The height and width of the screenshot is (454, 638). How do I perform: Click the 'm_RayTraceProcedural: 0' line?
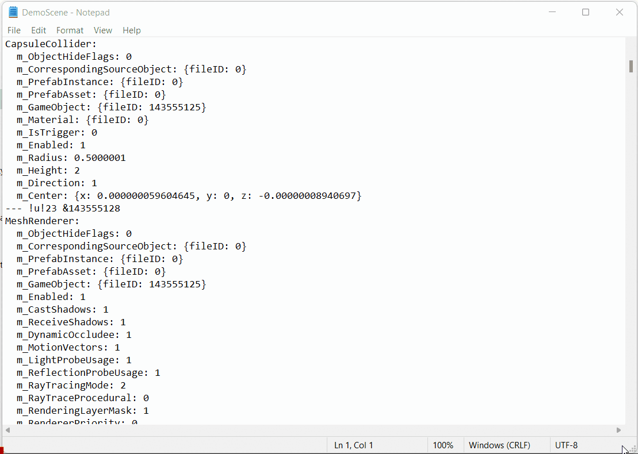click(83, 398)
